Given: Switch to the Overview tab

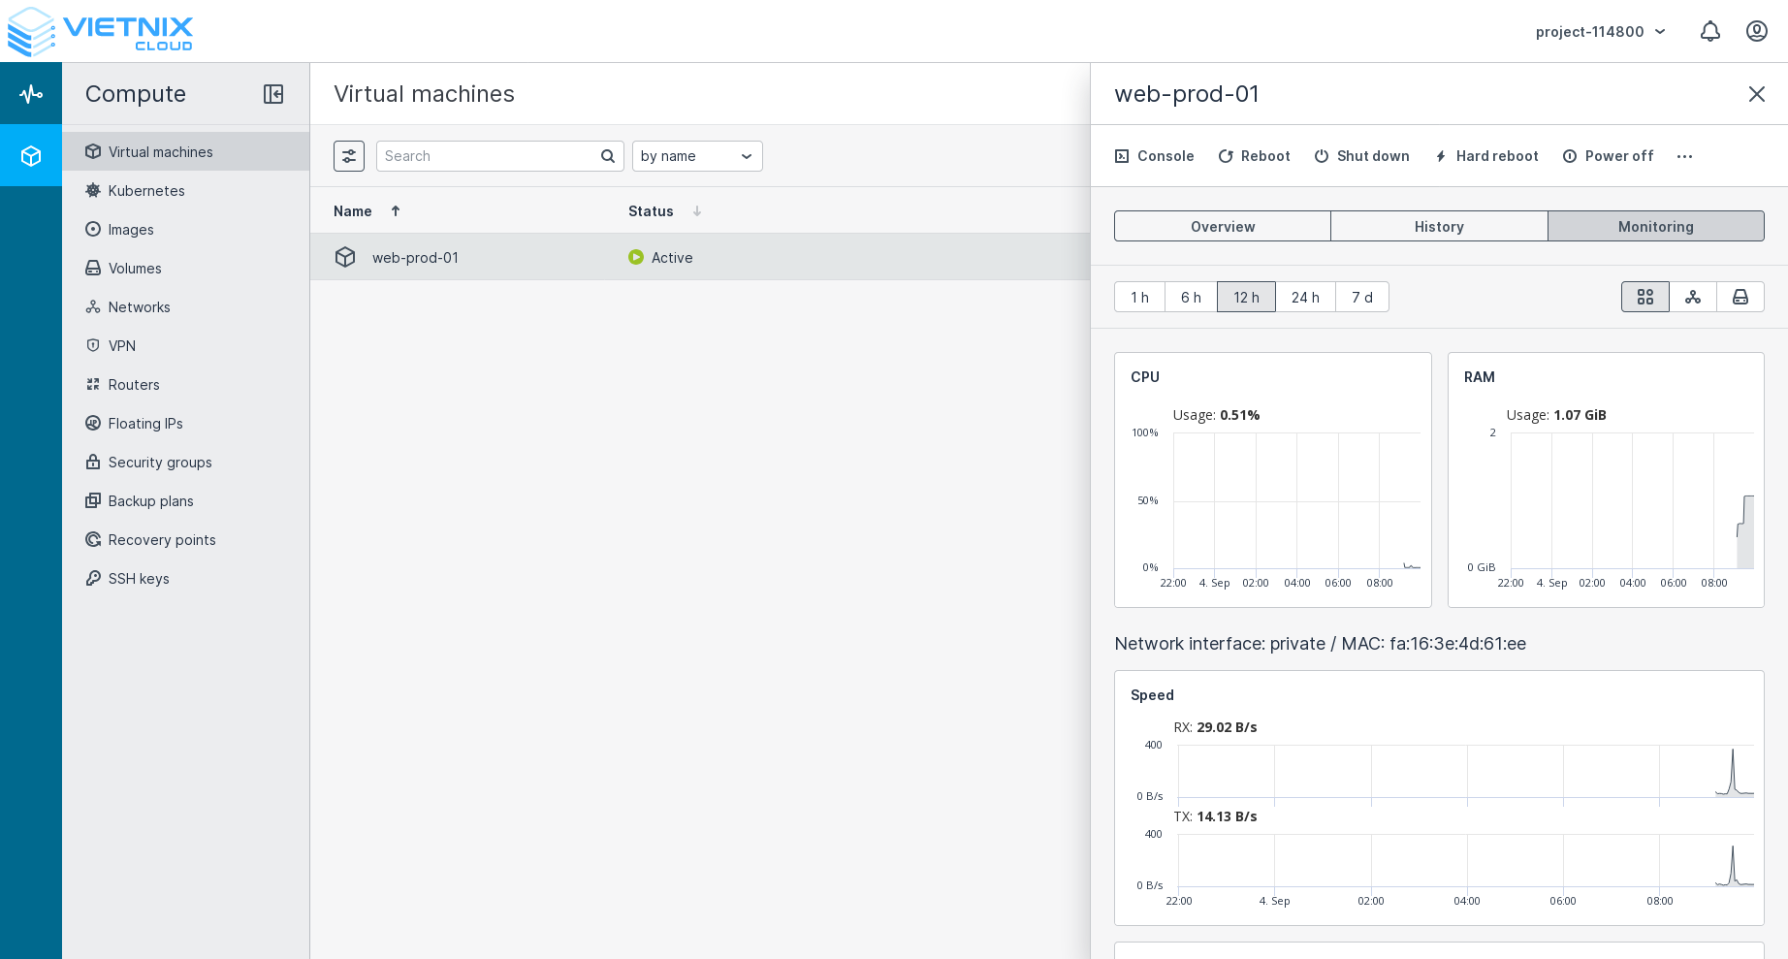Looking at the screenshot, I should [1222, 226].
